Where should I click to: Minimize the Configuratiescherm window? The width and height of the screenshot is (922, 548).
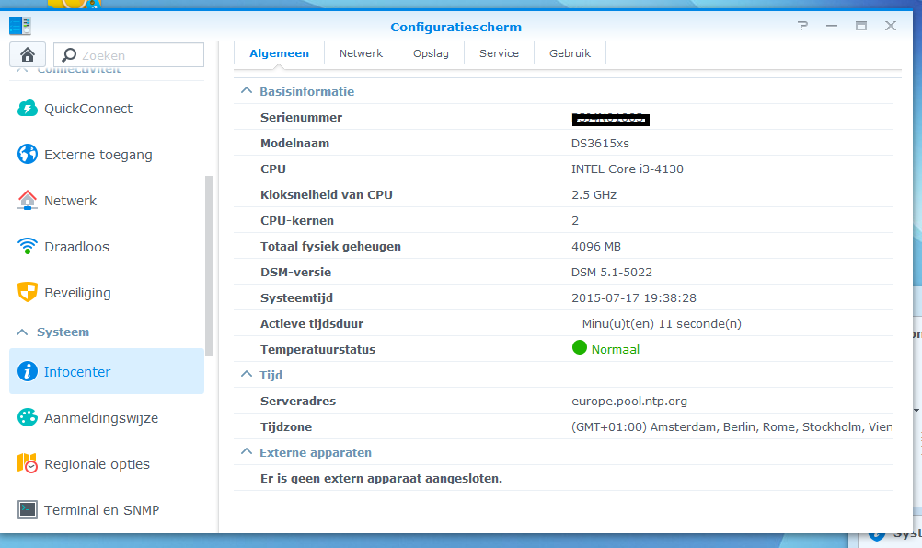click(x=832, y=26)
